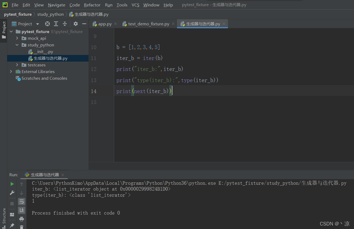Open the Navigate menu
The width and height of the screenshot is (354, 229).
(57, 5)
